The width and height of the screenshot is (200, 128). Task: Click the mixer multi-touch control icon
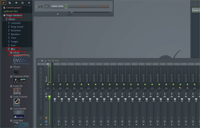[x=42, y=61]
